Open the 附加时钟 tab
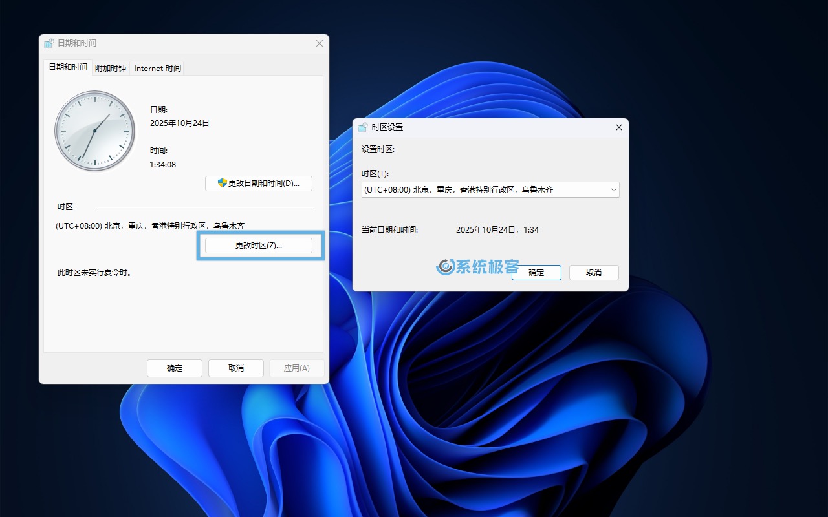This screenshot has width=828, height=517. [111, 68]
